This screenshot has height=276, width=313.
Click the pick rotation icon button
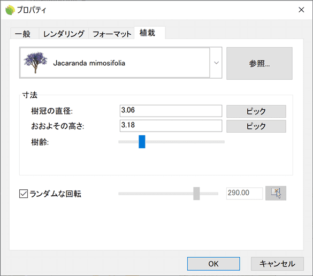point(276,193)
